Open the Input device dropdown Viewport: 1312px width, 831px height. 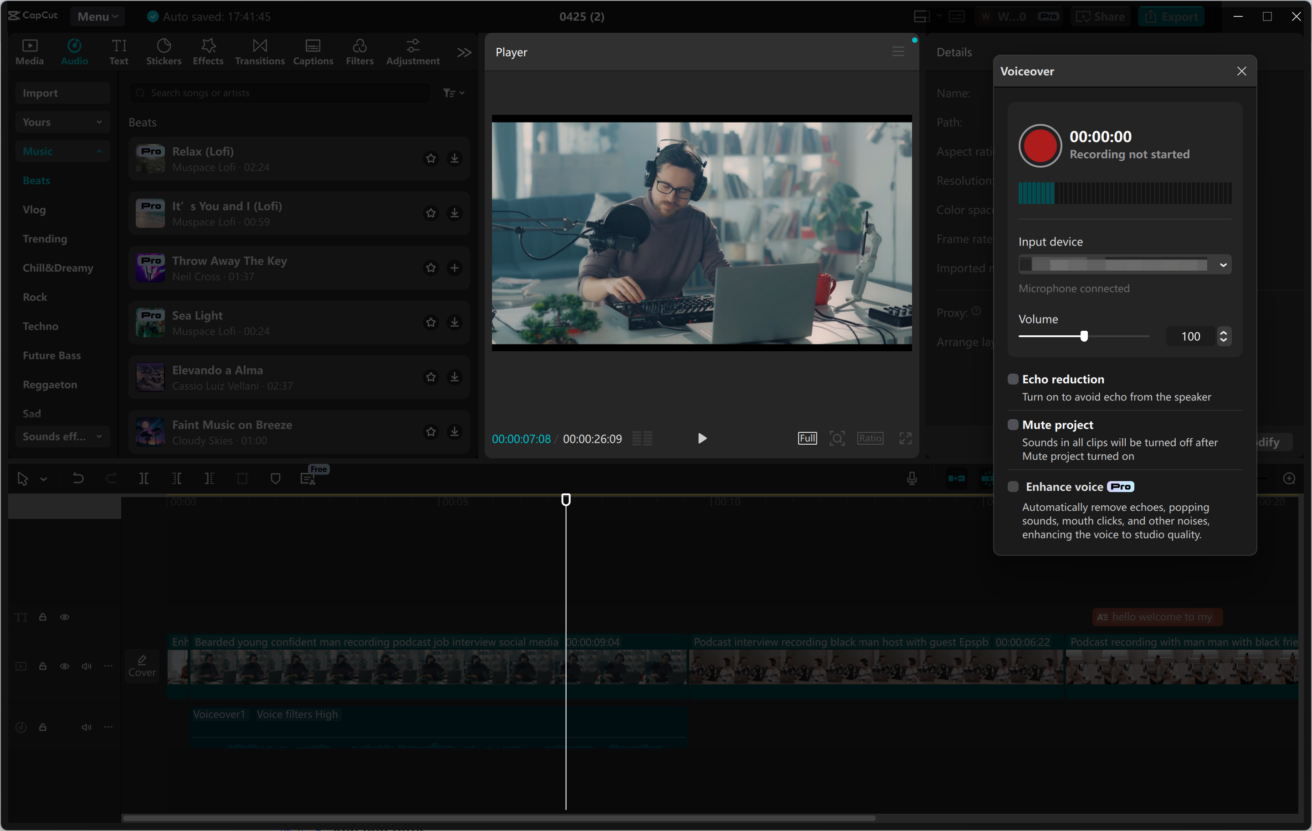pos(1223,264)
